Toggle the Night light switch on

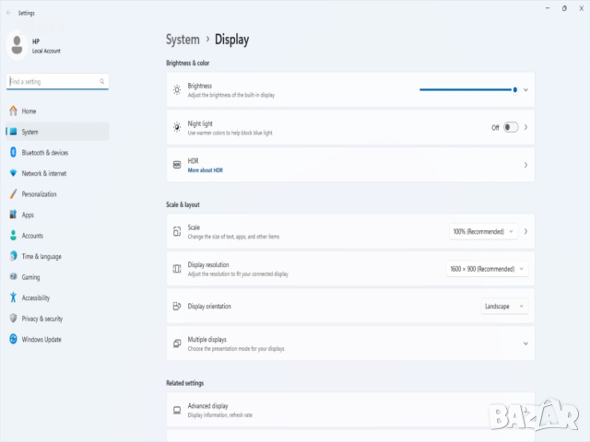tap(511, 127)
